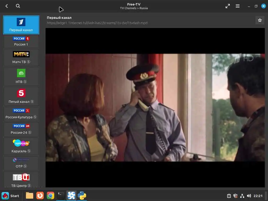
Task: Open the network tray icon
Action: (242, 196)
